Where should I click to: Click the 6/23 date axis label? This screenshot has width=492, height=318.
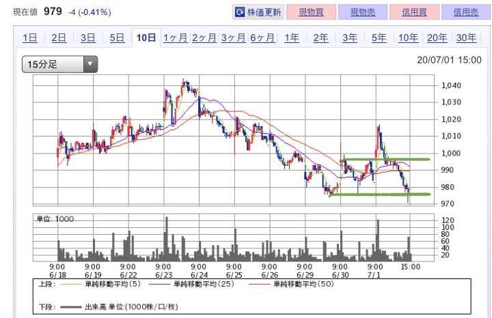tap(163, 275)
